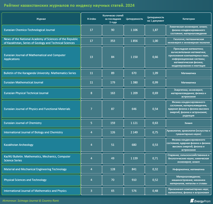
Task: Click citations value '1 380'
Action: (x=134, y=82)
